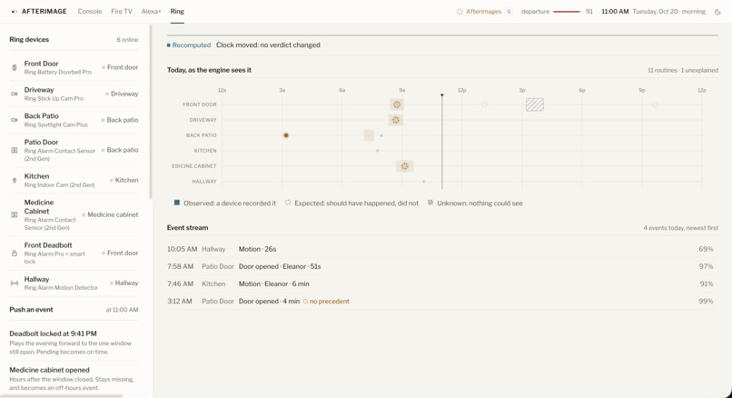Select Back Patio device name
Screen dimensions: 732x398
coord(41,115)
